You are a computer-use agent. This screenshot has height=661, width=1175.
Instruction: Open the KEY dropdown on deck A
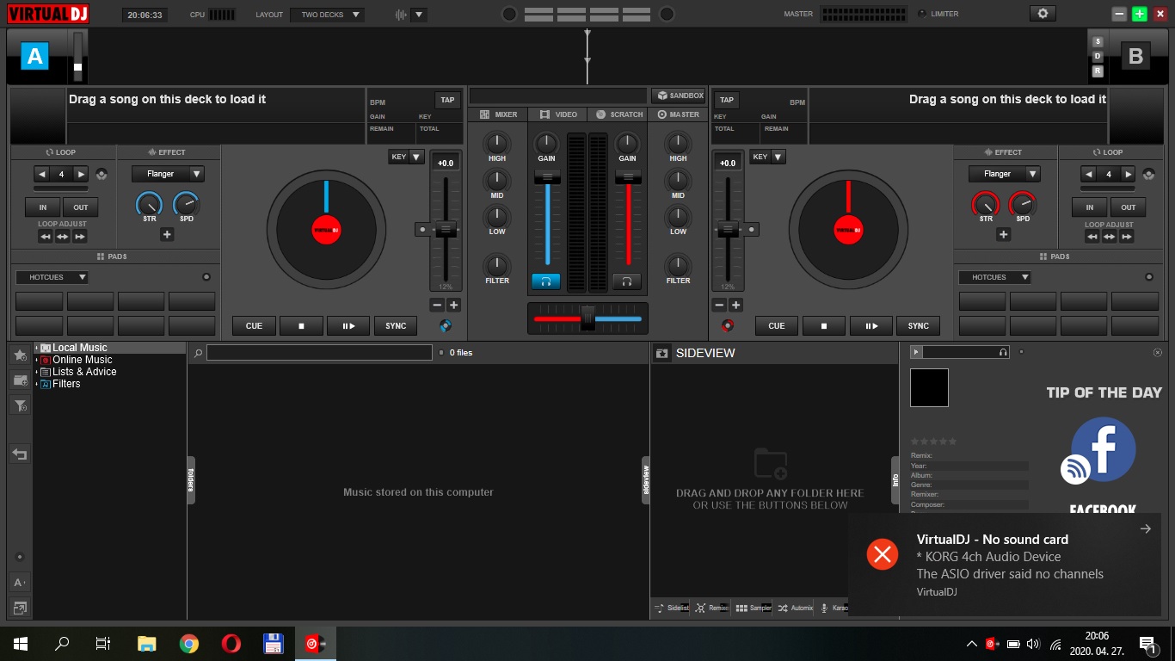tap(406, 157)
